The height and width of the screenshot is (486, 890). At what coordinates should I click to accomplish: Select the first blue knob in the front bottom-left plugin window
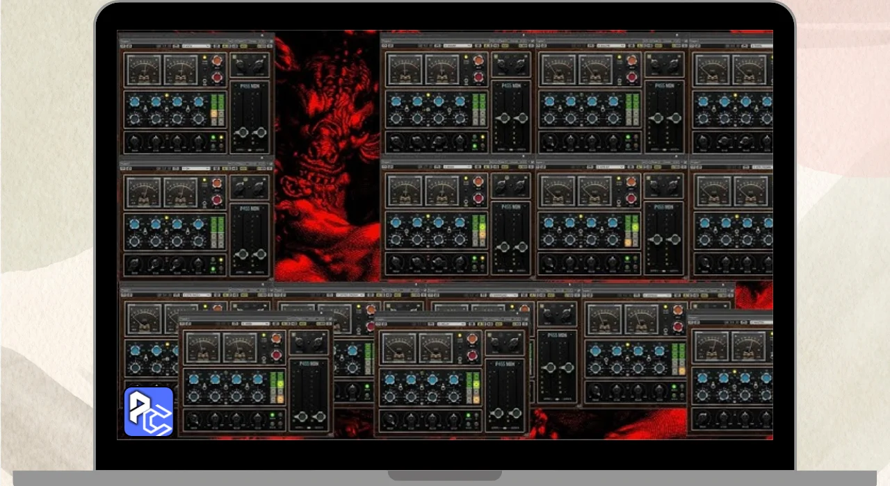tap(193, 379)
